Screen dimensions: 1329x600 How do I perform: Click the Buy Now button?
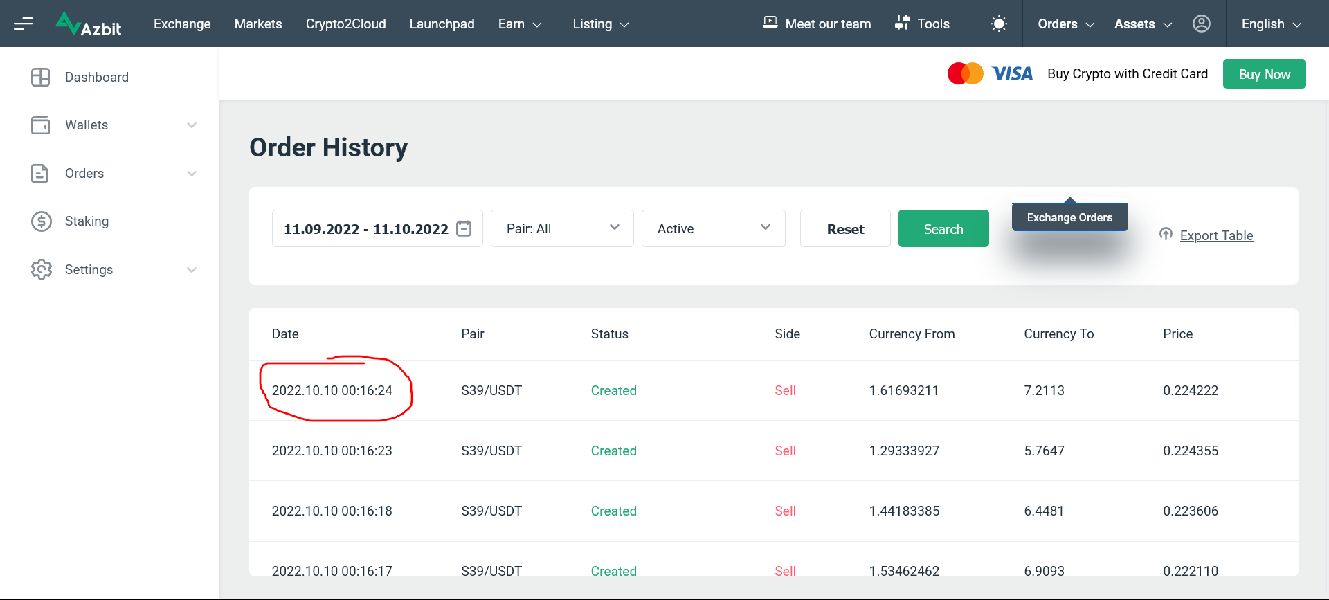pos(1264,74)
